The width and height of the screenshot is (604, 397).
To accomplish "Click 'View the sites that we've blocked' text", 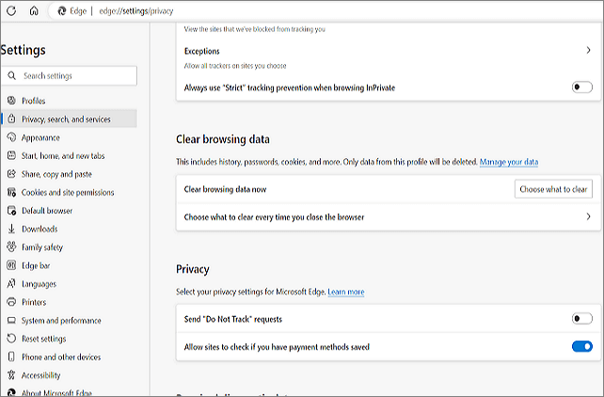I will 255,29.
